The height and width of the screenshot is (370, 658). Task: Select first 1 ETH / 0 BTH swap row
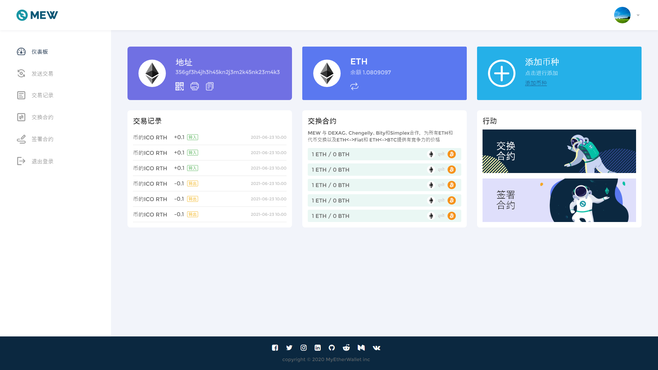(x=384, y=154)
